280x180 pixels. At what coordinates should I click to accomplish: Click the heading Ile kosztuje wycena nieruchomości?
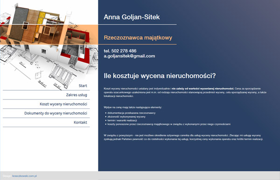pyautogui.click(x=160, y=76)
